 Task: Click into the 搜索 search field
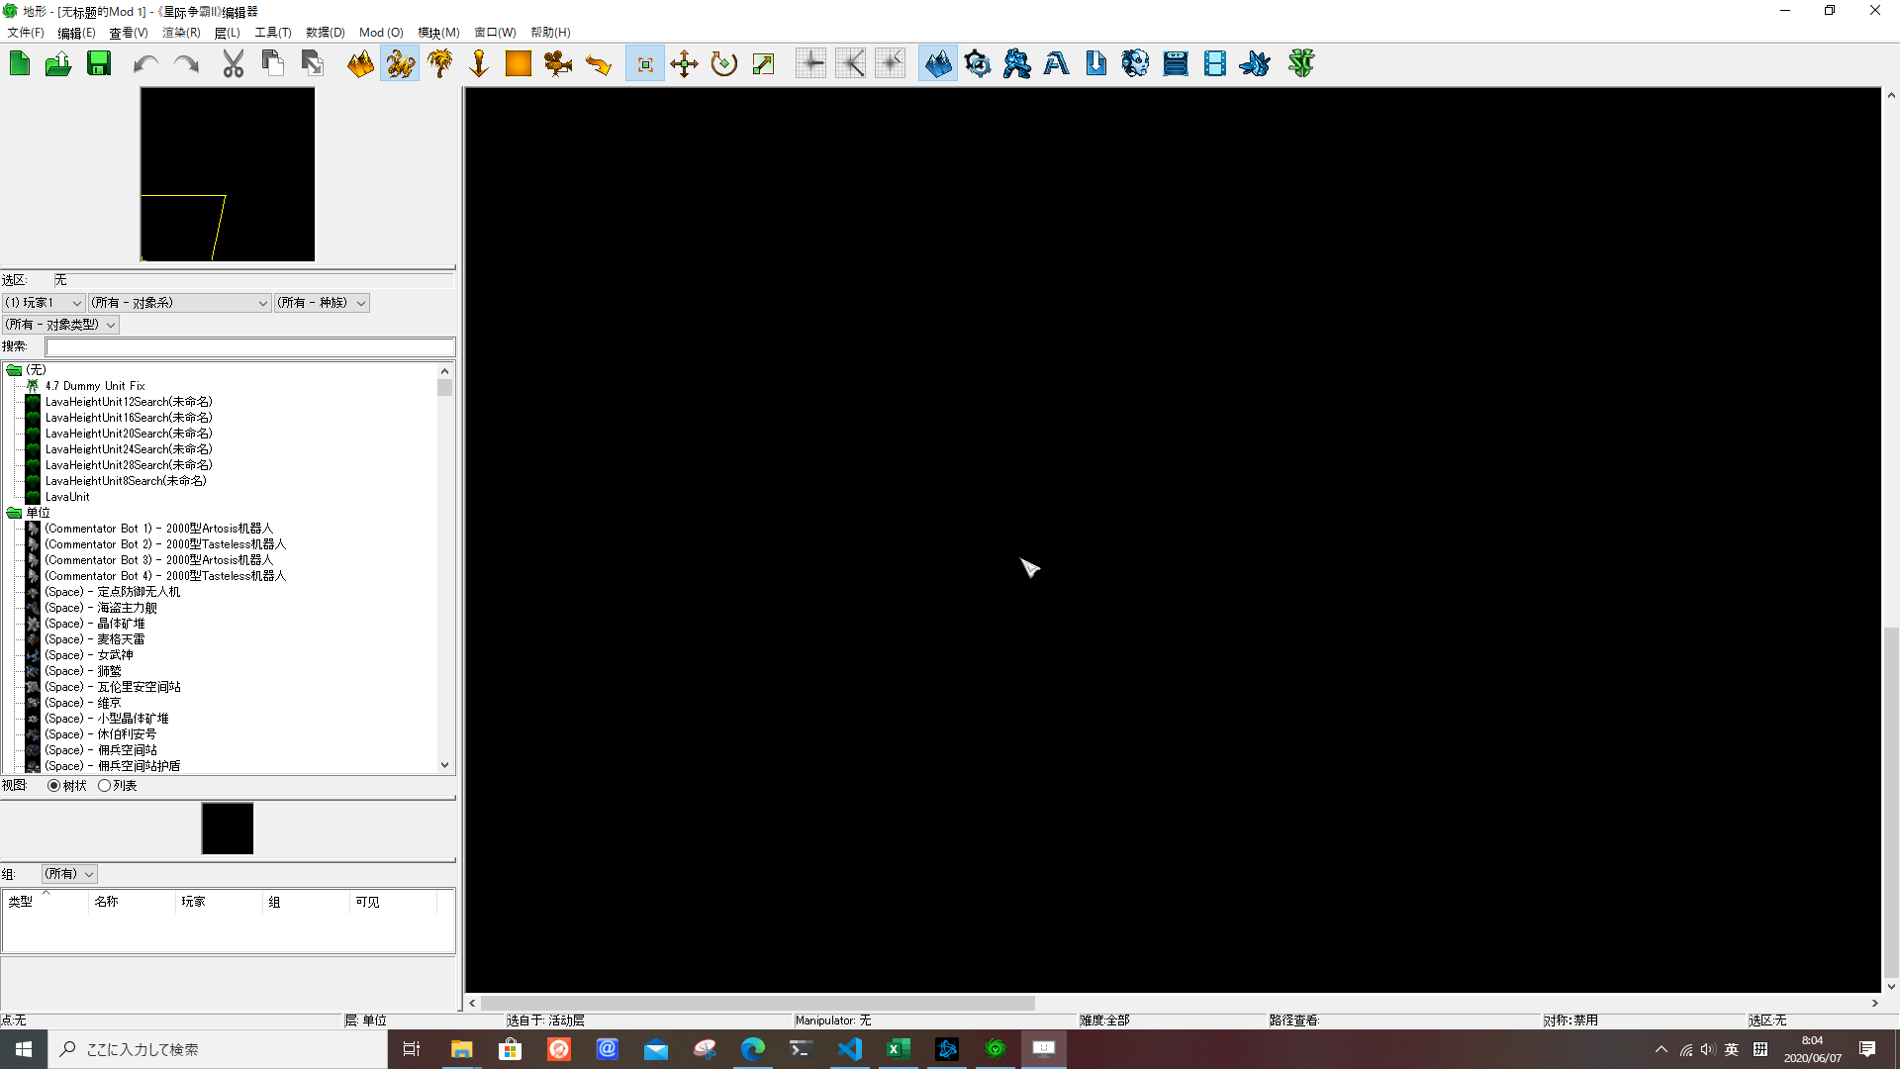[249, 347]
